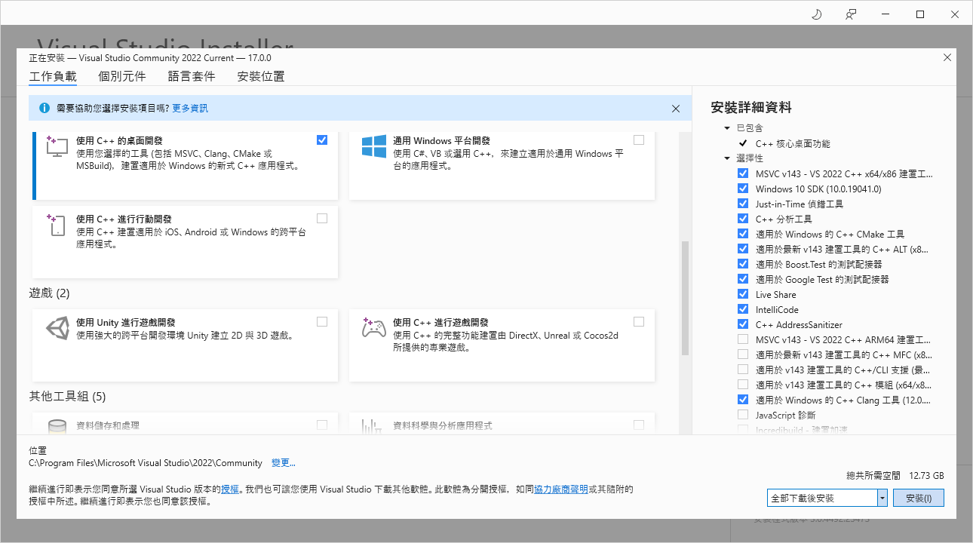Enable the 使用 C++ 進行行動開發 workload checkbox
Image resolution: width=973 pixels, height=543 pixels.
coord(322,219)
